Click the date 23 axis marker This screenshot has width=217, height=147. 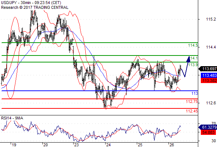(x=77, y=145)
